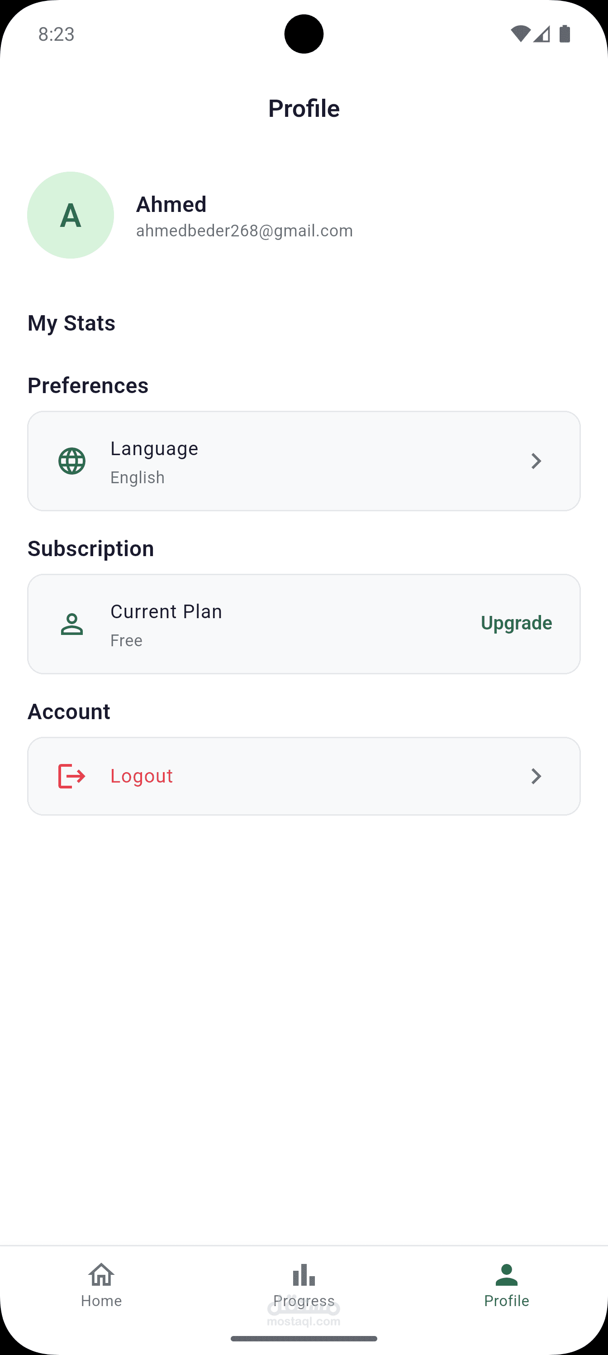This screenshot has height=1355, width=608.
Task: Tap the red logout arrow icon
Action: (71, 776)
